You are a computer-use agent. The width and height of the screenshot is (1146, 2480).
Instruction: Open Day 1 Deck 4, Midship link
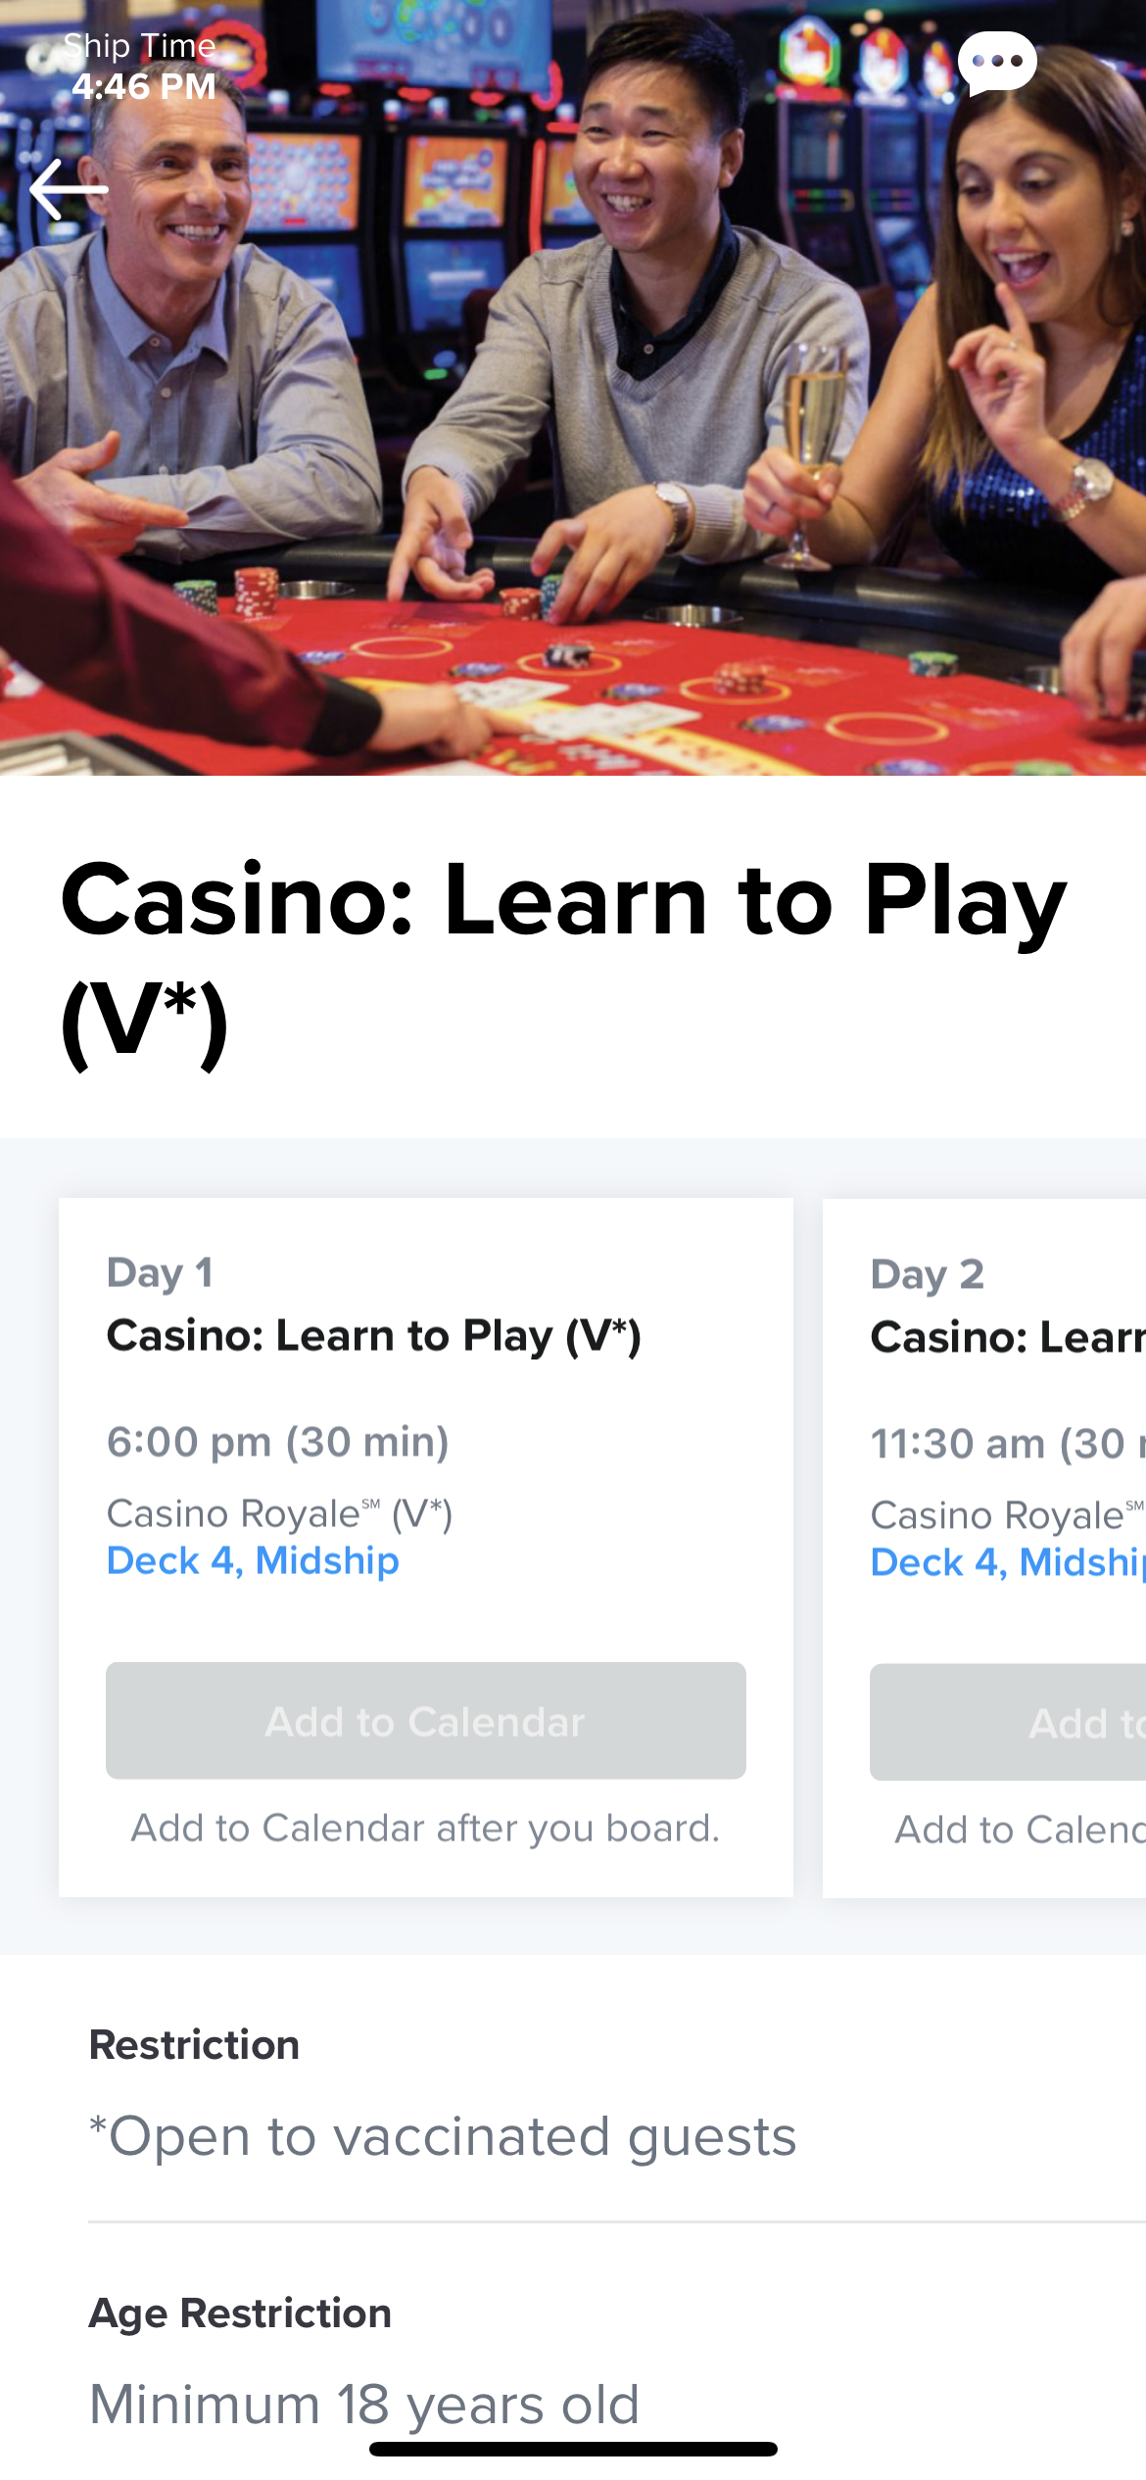point(253,1560)
